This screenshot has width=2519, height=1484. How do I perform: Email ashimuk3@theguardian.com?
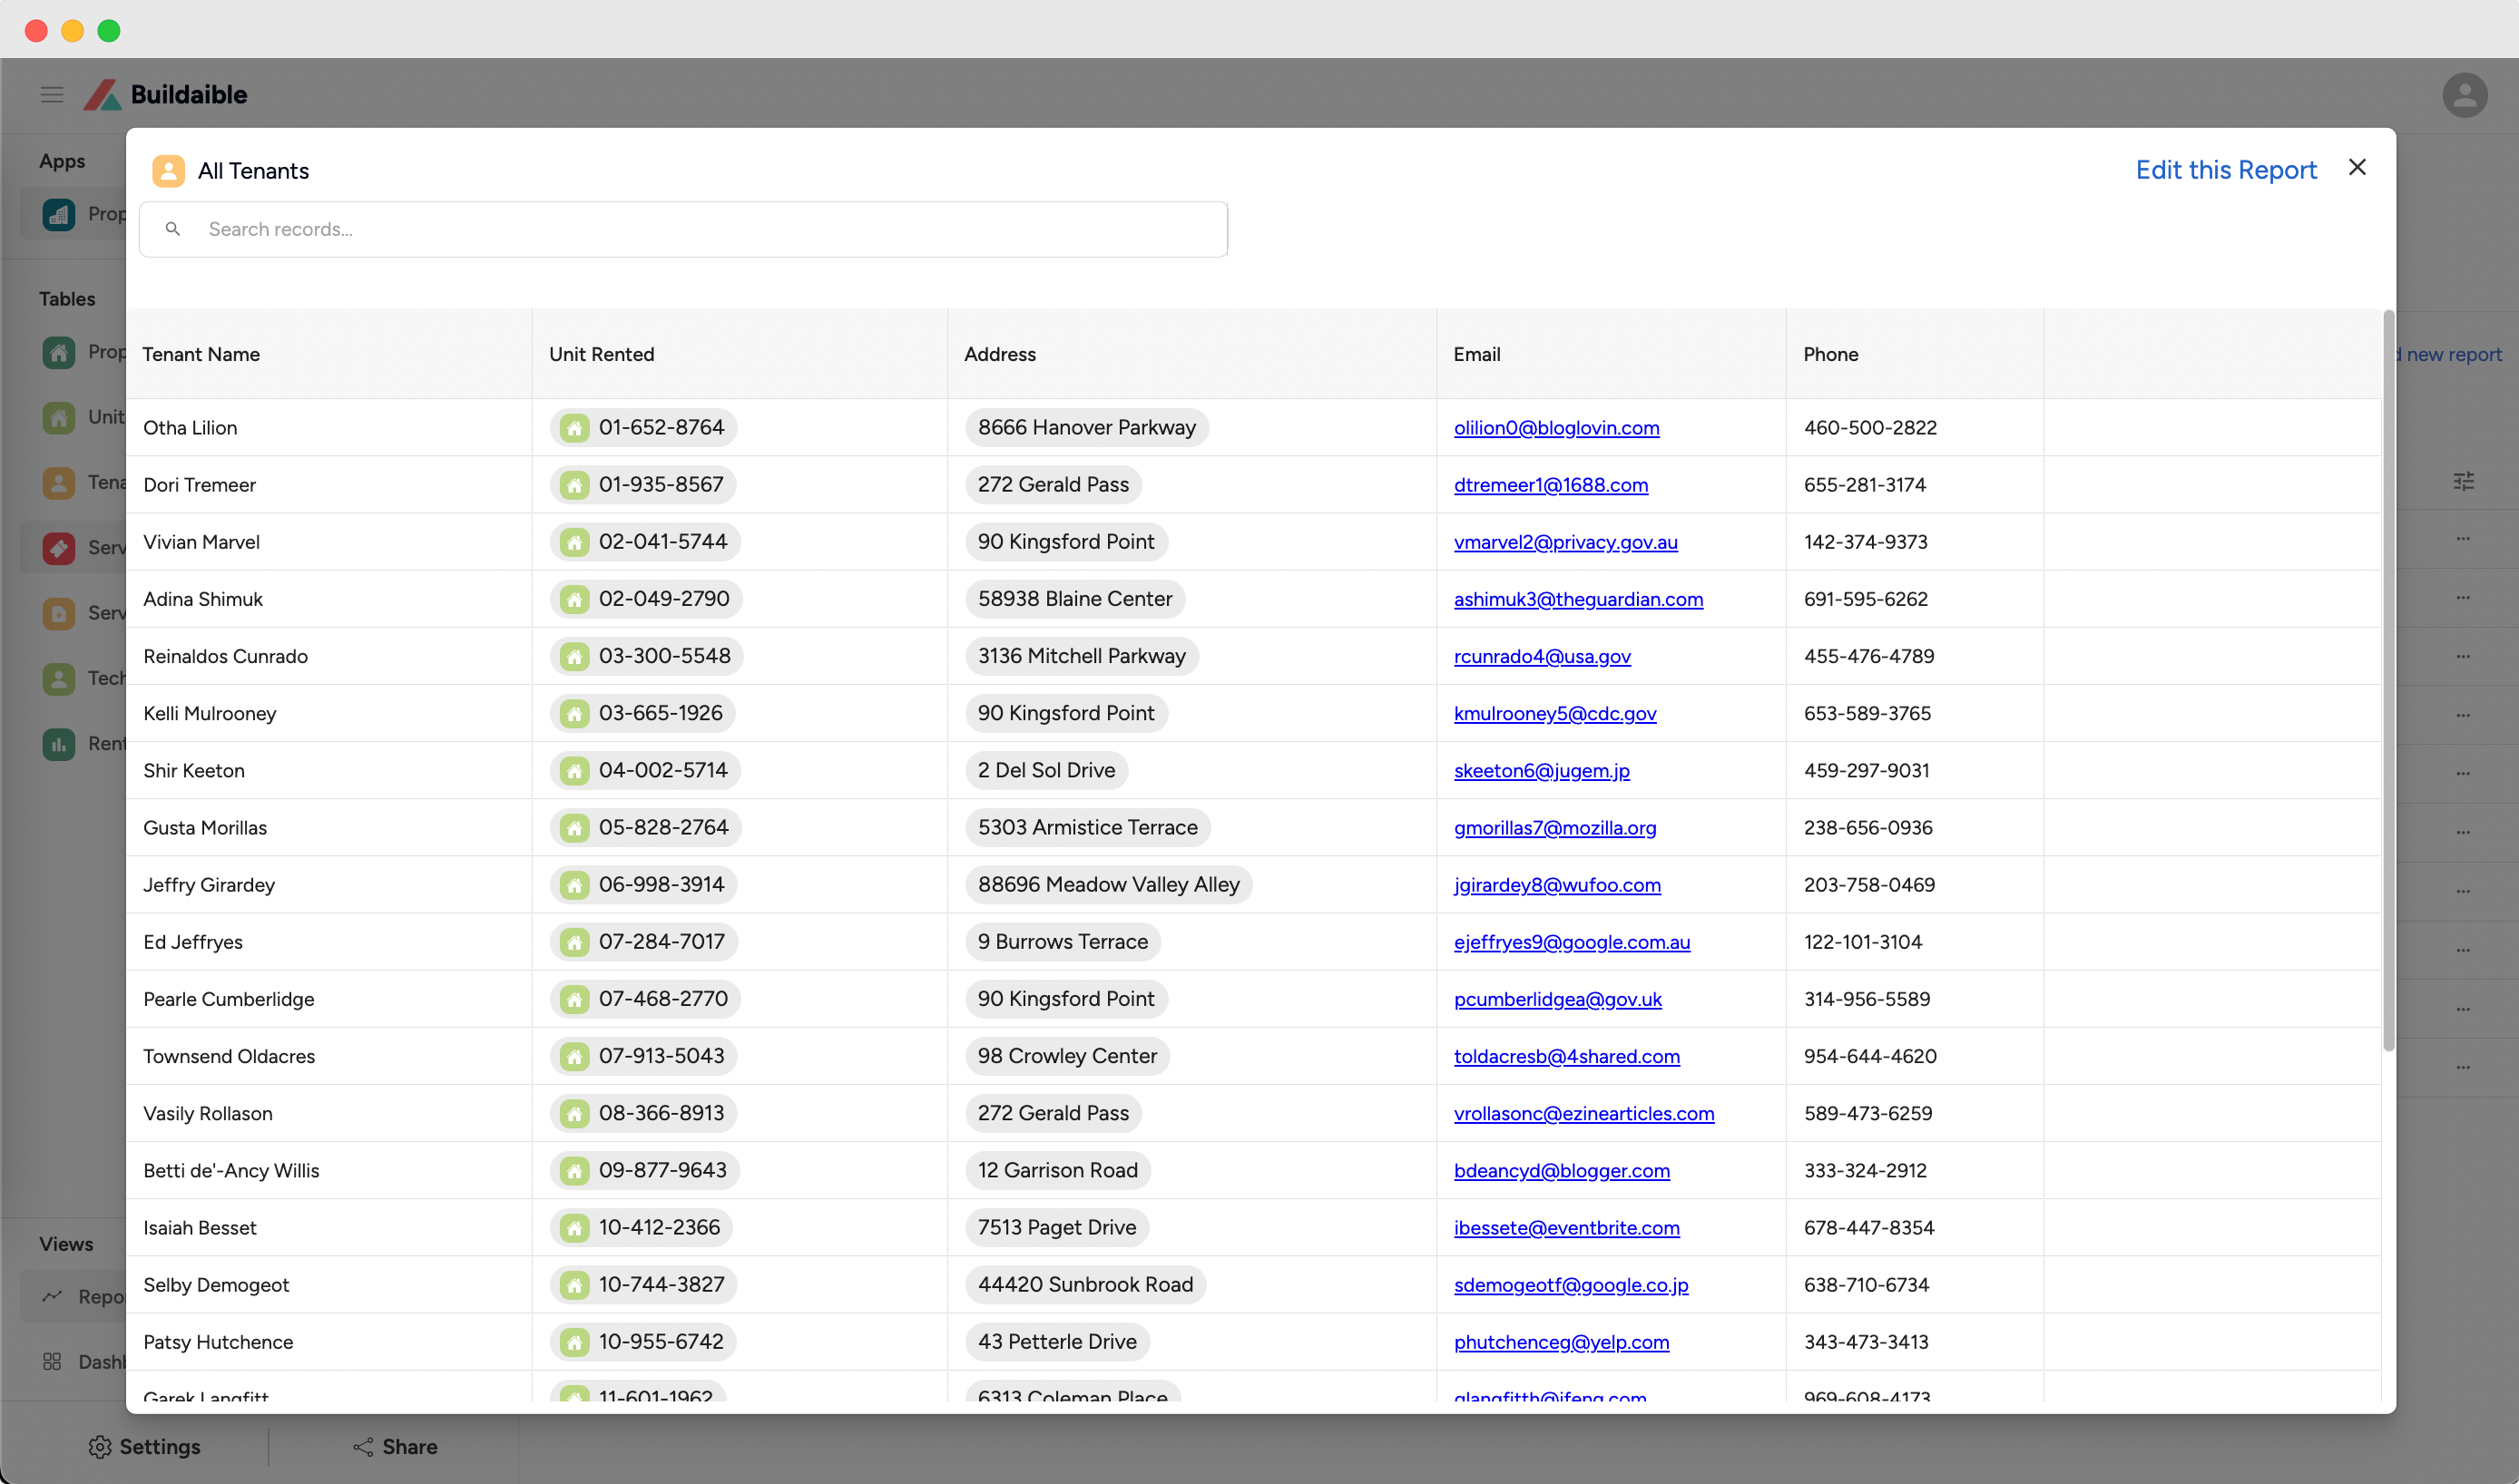tap(1578, 598)
